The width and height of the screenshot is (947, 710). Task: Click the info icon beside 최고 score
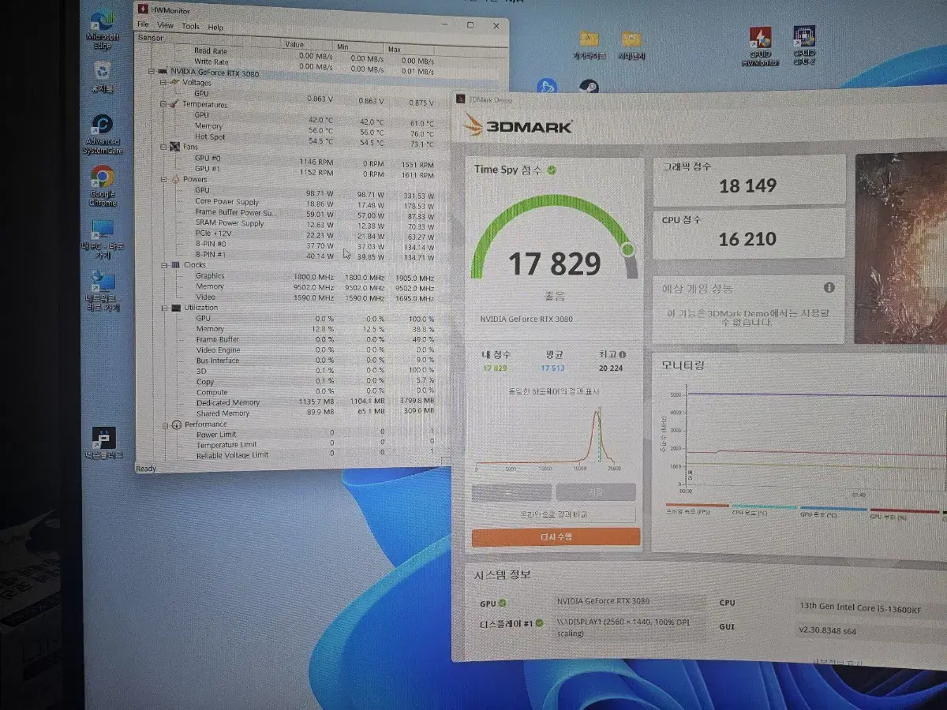[623, 355]
